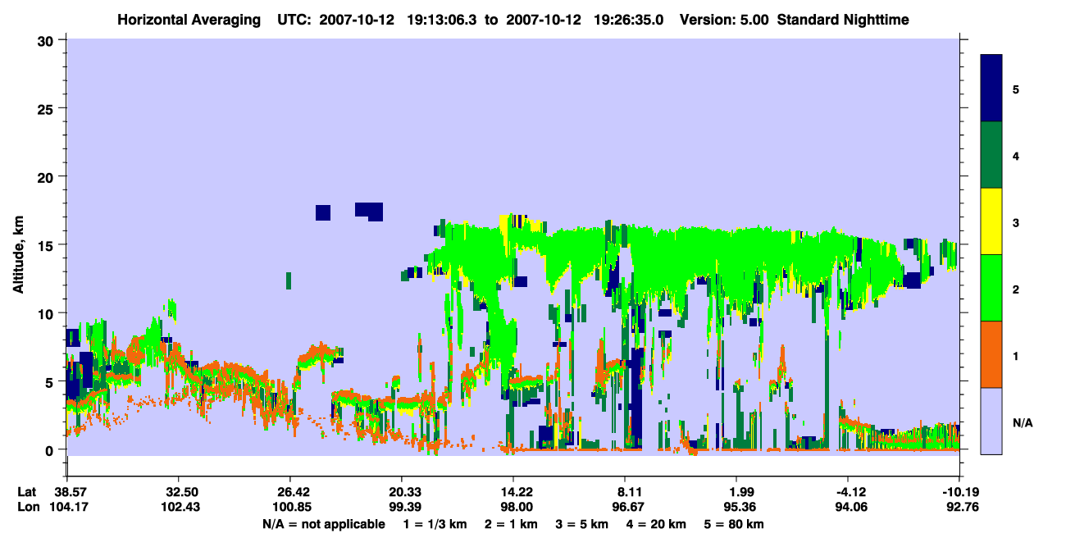This screenshot has width=1066, height=547.
Task: Click the bright green color bar segment labeled 2
Action: point(991,288)
